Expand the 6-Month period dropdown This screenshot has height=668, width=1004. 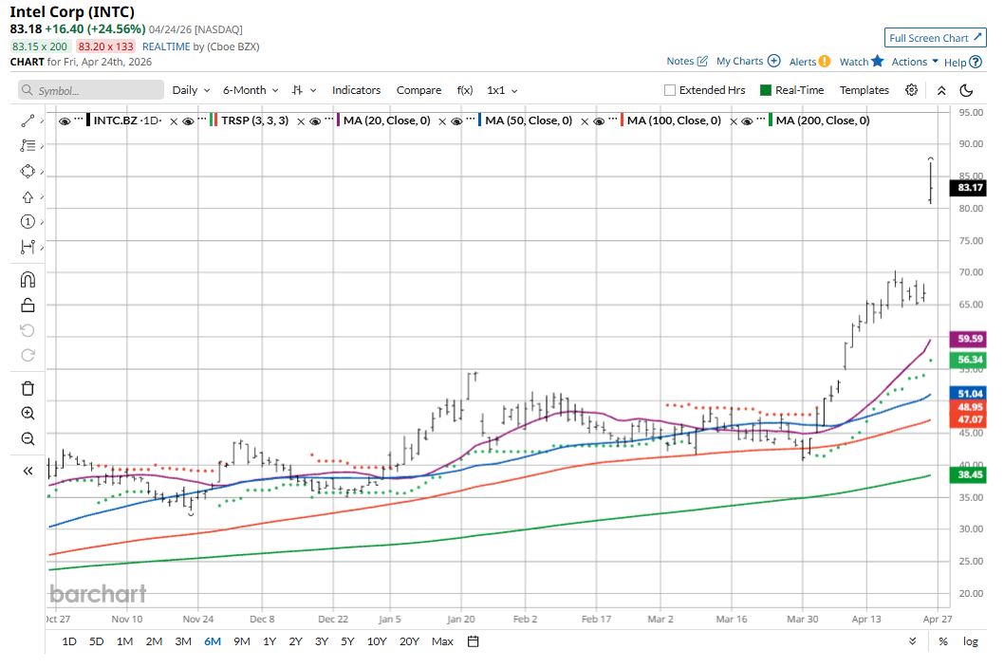pyautogui.click(x=251, y=90)
